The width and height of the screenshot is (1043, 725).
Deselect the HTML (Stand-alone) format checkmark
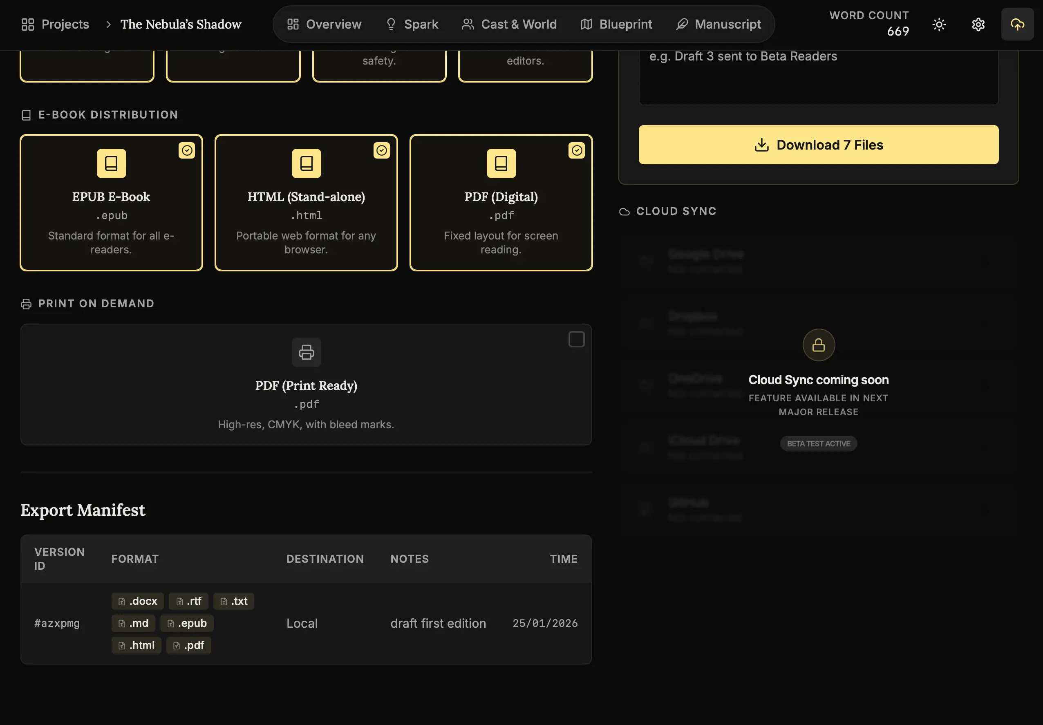[x=382, y=150]
